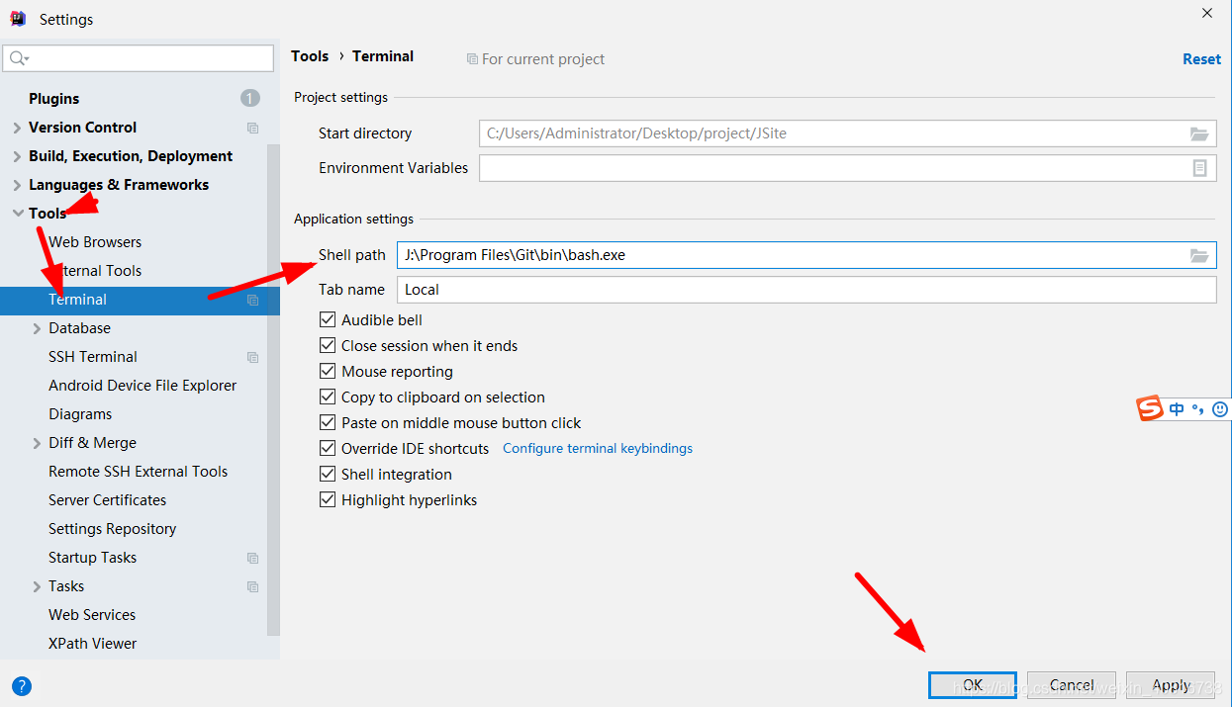The width and height of the screenshot is (1232, 707).
Task: Toggle Override IDE shortcuts checkbox
Action: click(x=328, y=449)
